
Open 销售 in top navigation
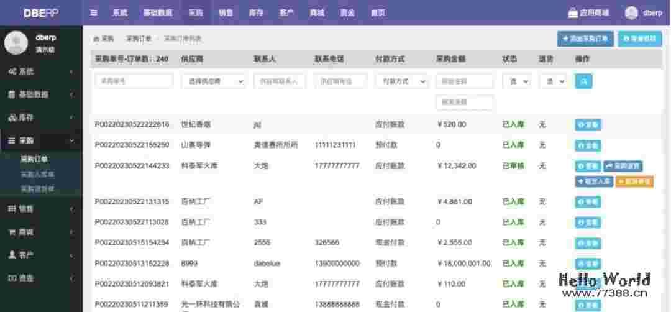coord(226,13)
